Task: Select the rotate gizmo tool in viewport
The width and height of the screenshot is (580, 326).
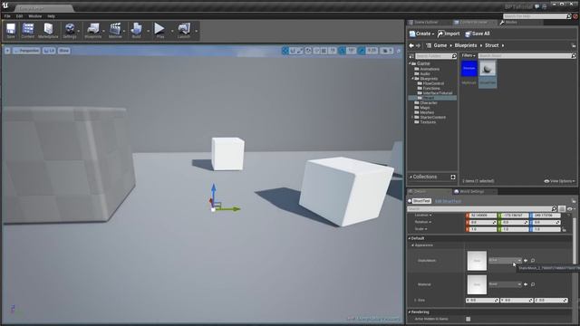Action: coord(293,51)
